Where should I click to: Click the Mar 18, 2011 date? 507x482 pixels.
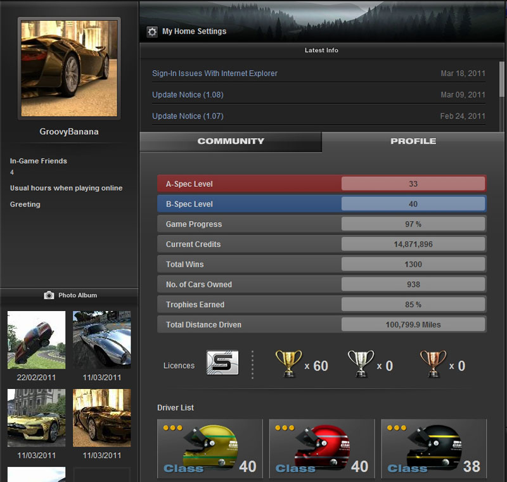pos(463,73)
